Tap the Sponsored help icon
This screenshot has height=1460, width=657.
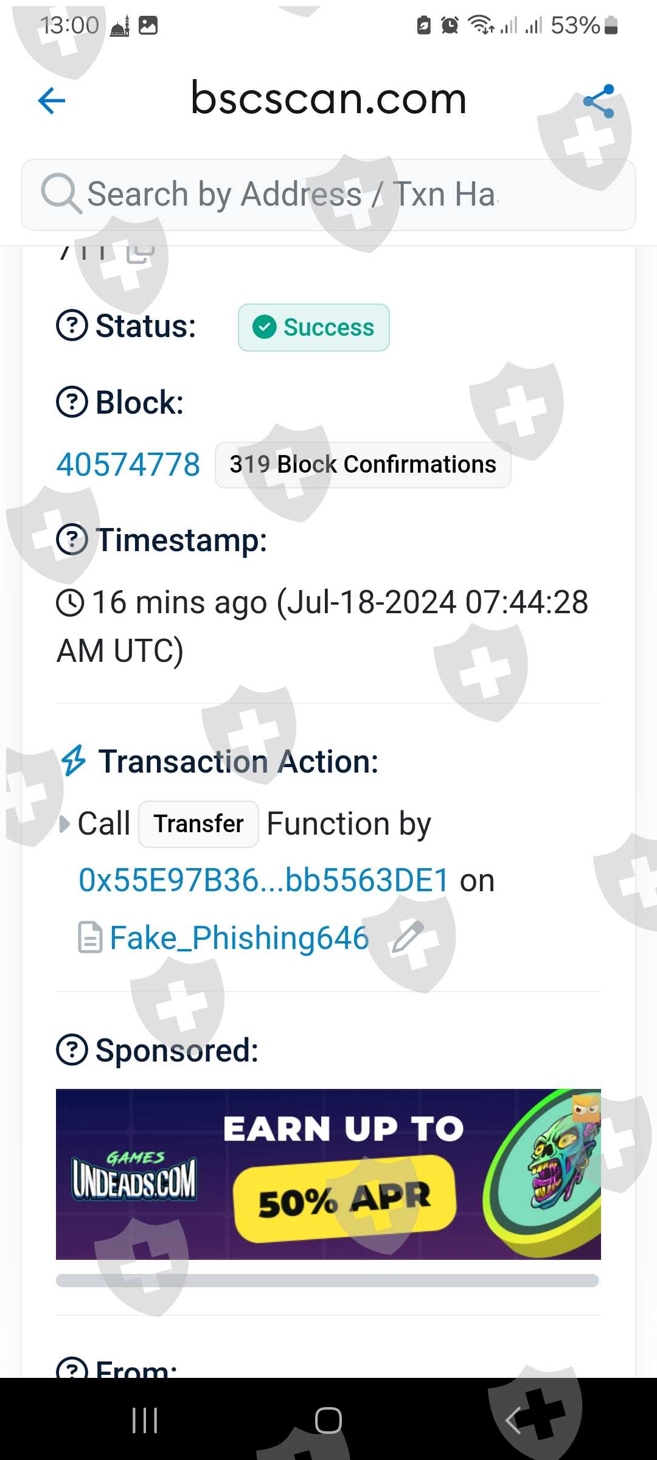[72, 1051]
